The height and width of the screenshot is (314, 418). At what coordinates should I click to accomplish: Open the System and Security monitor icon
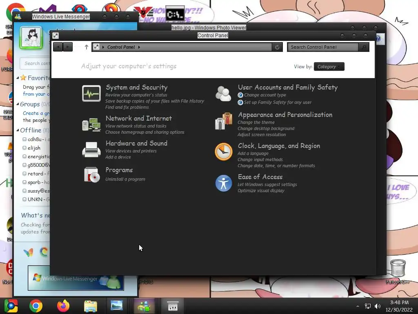(91, 94)
